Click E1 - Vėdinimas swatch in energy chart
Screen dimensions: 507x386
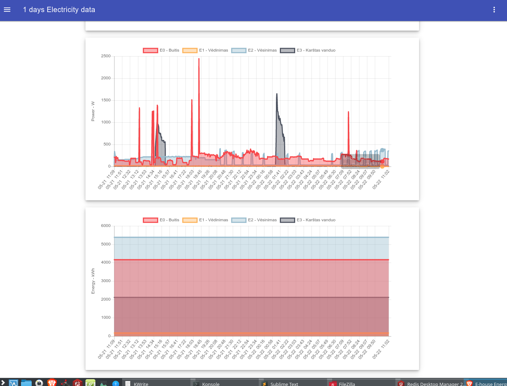coord(190,220)
